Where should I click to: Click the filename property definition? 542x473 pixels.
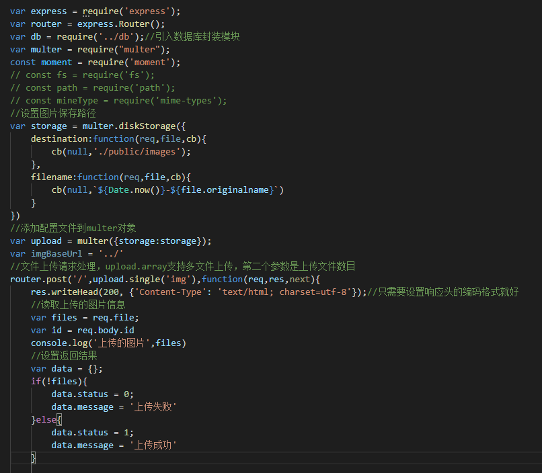54,177
